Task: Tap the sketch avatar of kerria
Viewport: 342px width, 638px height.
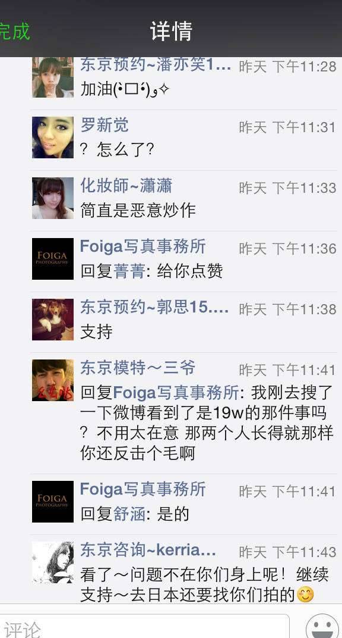Action: pyautogui.click(x=53, y=562)
